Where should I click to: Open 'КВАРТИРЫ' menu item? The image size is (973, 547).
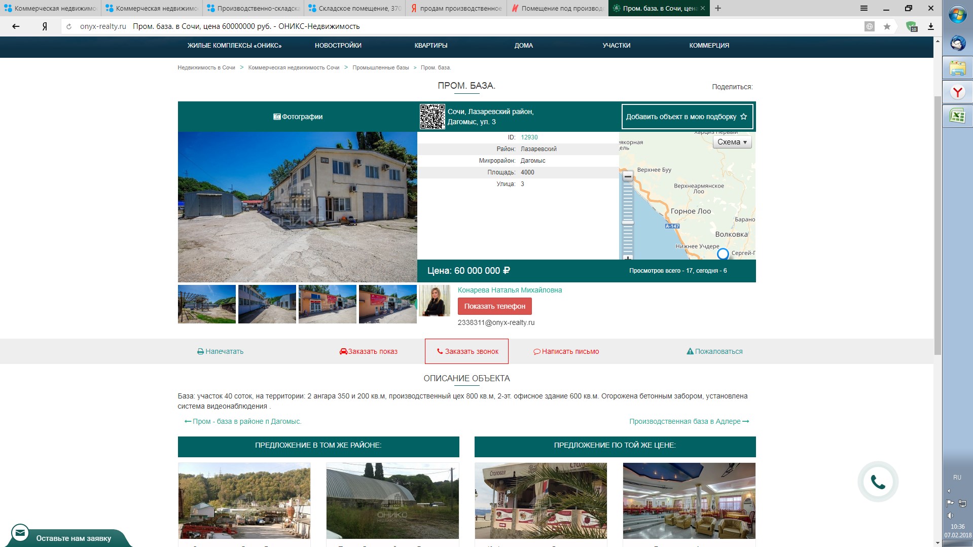tap(431, 46)
